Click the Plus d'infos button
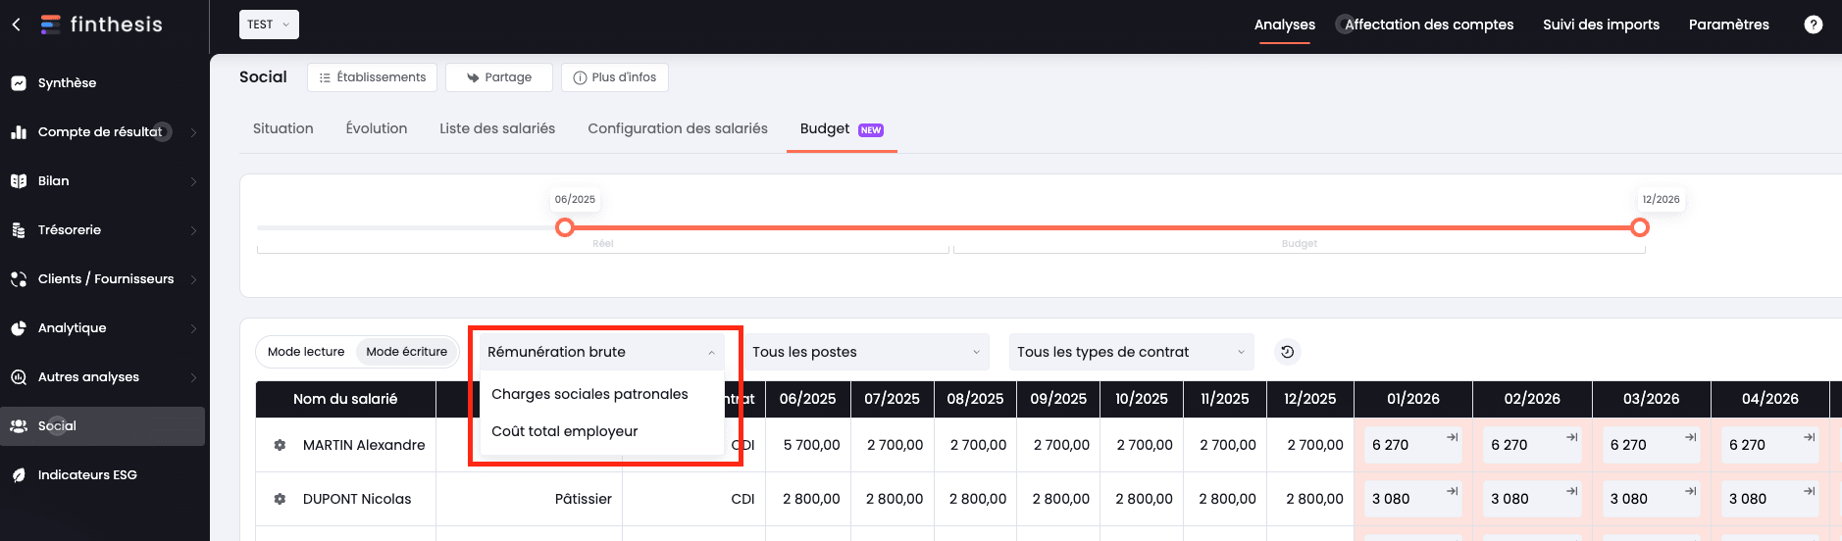Screen dimensions: 1842x541 (x=615, y=77)
